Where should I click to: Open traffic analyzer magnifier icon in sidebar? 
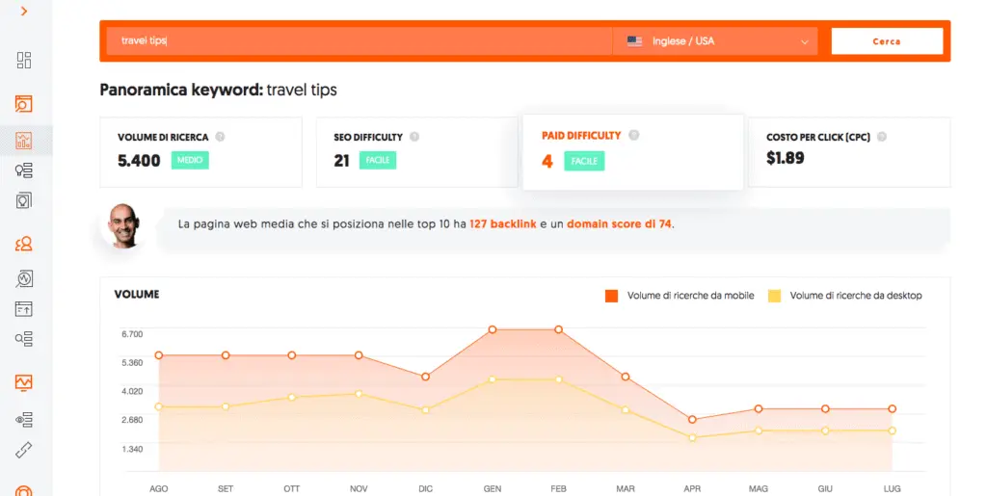click(24, 278)
